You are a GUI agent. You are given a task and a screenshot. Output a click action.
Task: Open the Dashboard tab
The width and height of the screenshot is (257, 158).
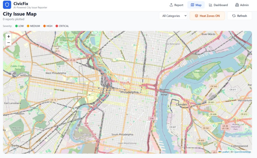(218, 5)
